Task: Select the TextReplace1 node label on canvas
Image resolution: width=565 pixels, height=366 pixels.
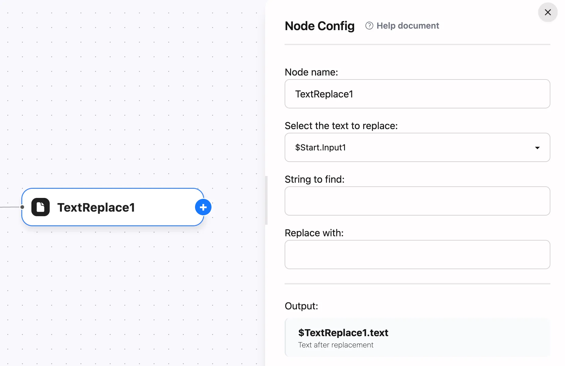Action: (x=96, y=207)
